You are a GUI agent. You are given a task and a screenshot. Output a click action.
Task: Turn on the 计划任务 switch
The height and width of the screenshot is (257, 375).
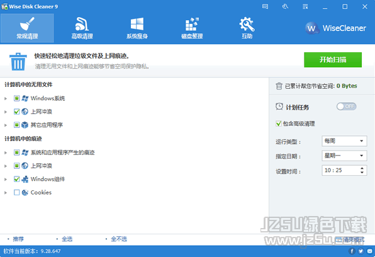coord(346,106)
